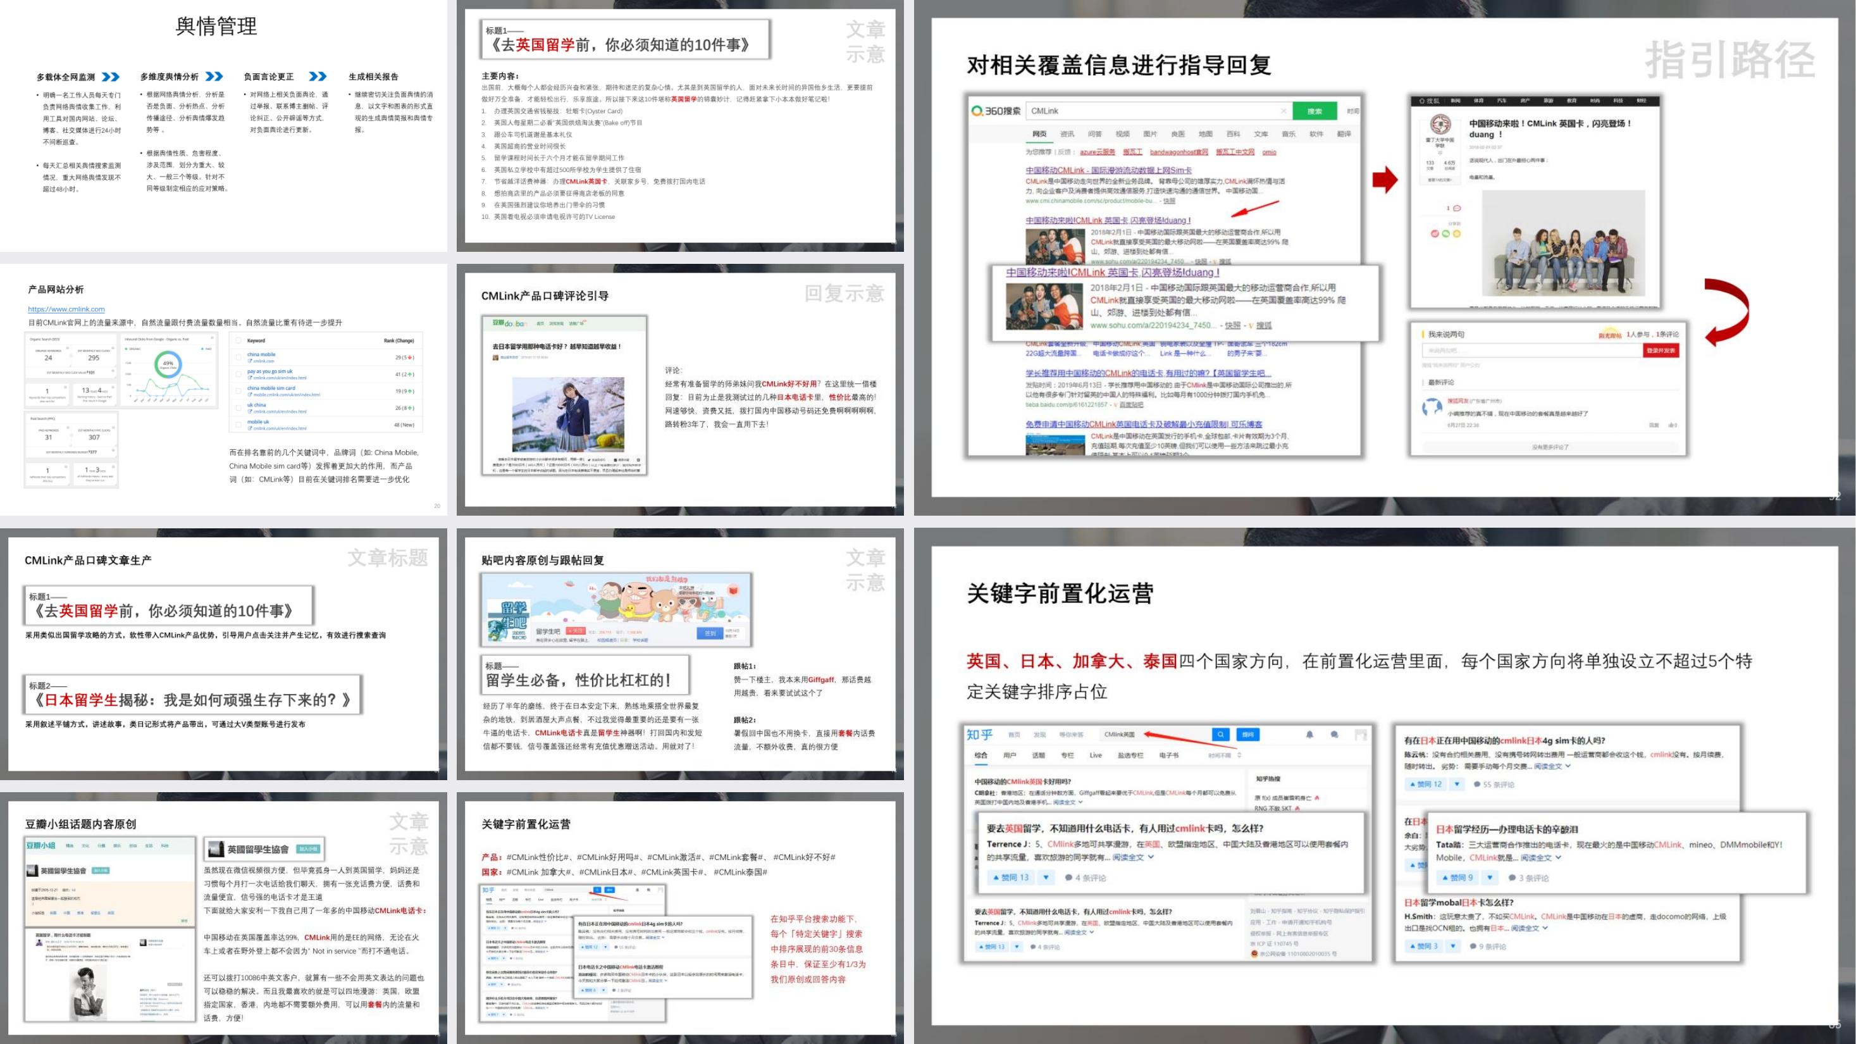Click the 赞同 12 upvote button
Screen dimensions: 1856x1044
[1426, 784]
